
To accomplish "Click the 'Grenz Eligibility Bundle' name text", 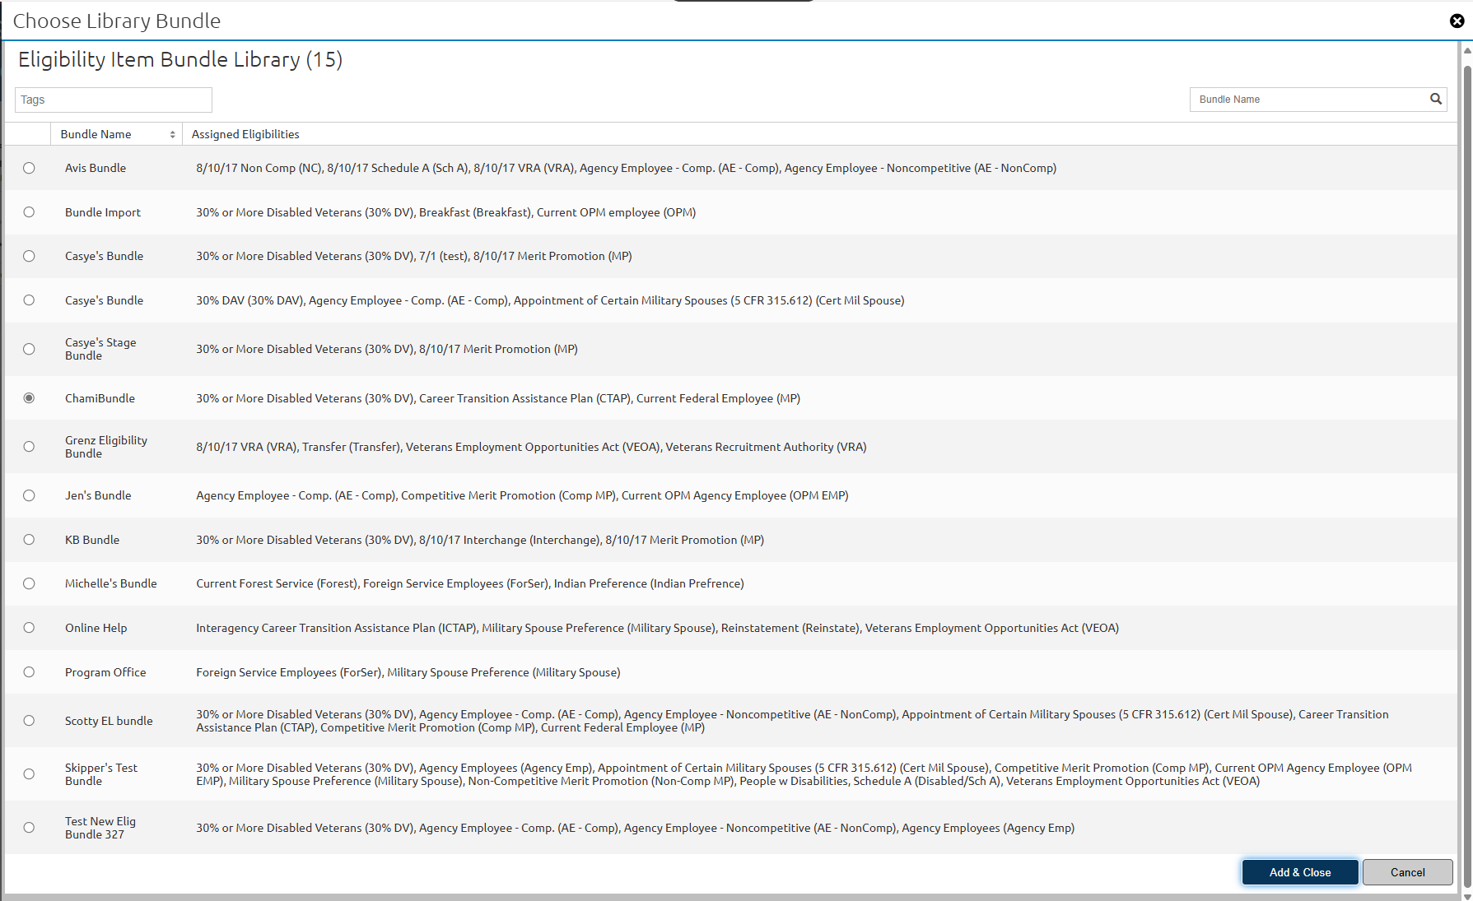I will tap(106, 447).
